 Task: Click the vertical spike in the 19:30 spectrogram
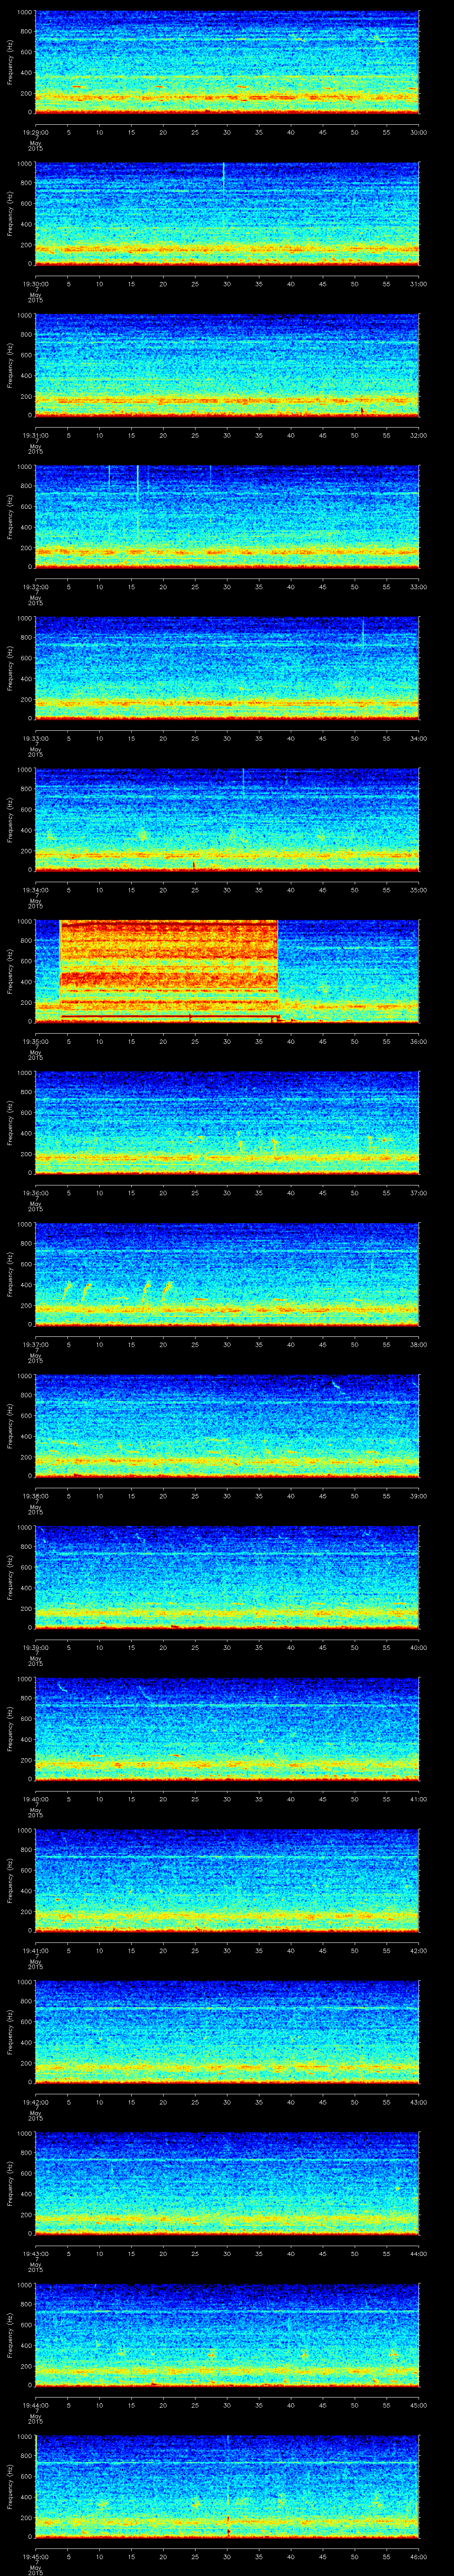[x=223, y=175]
